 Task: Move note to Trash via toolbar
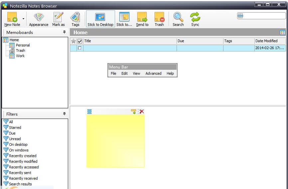159,19
